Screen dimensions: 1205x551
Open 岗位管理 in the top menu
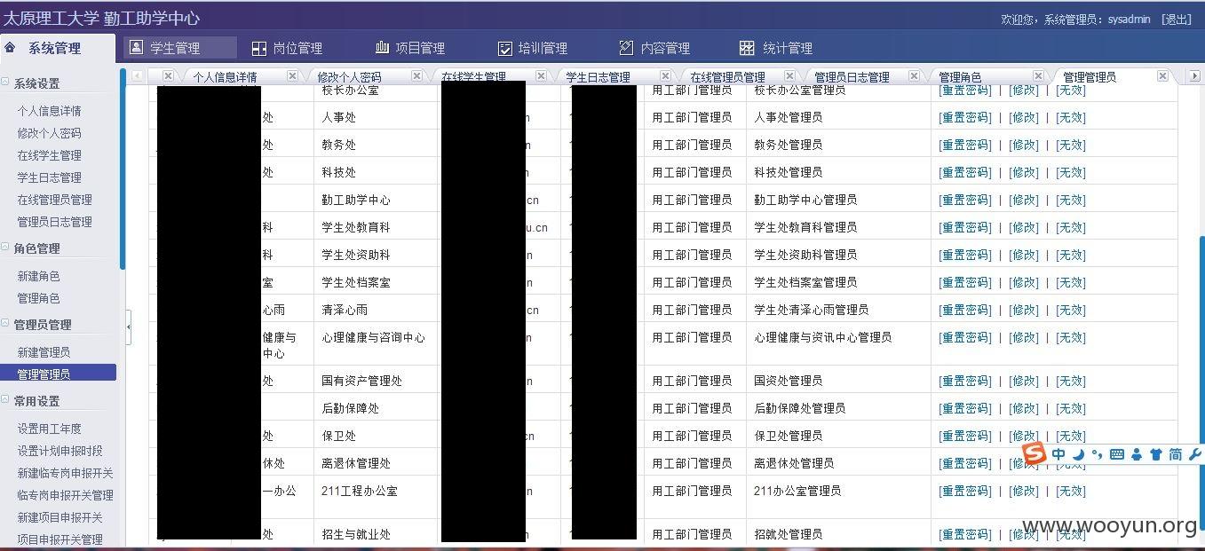286,48
